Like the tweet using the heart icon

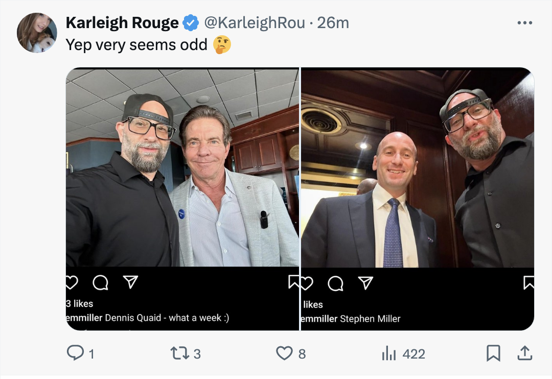[x=284, y=353]
